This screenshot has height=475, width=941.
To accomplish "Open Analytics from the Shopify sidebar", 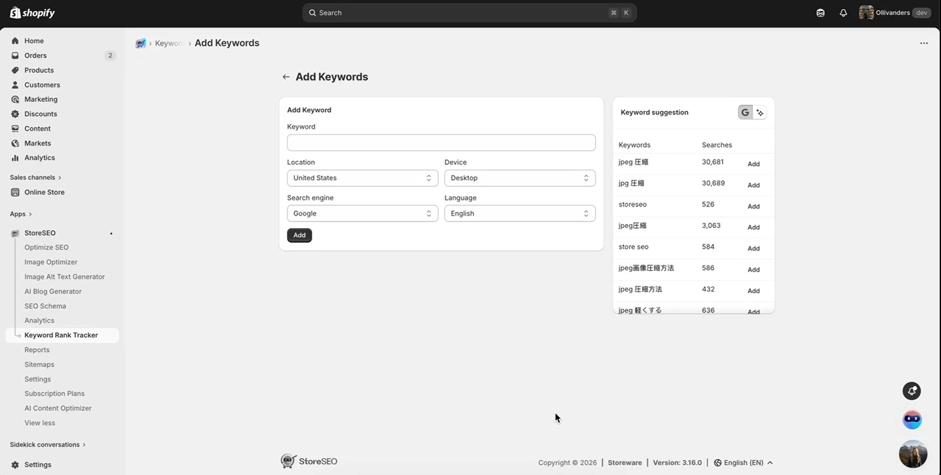I will click(x=40, y=157).
